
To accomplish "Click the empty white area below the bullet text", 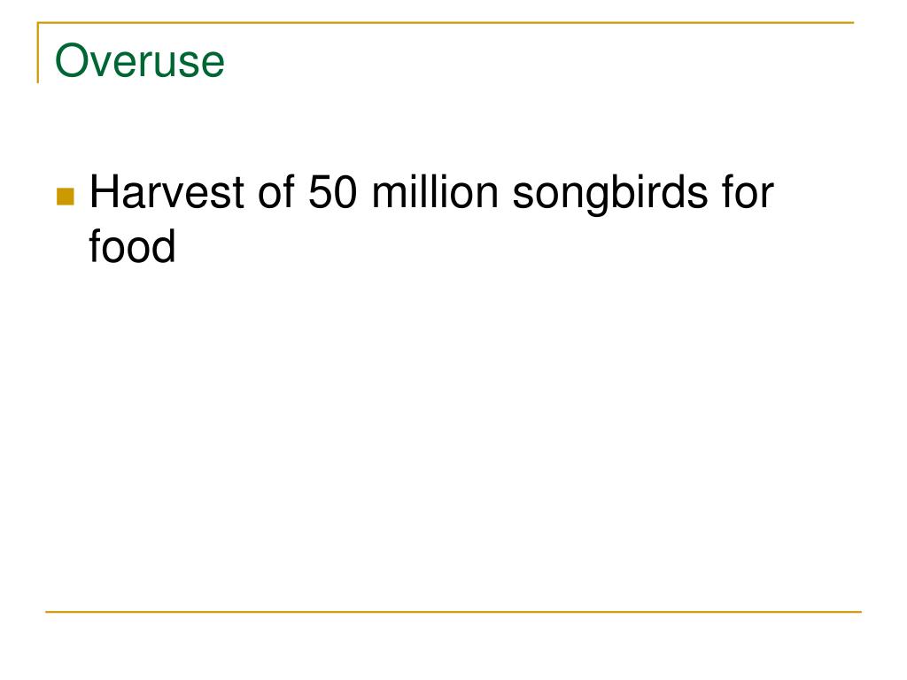I will (443, 425).
